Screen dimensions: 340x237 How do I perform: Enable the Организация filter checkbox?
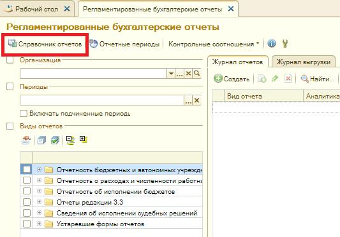click(x=10, y=60)
